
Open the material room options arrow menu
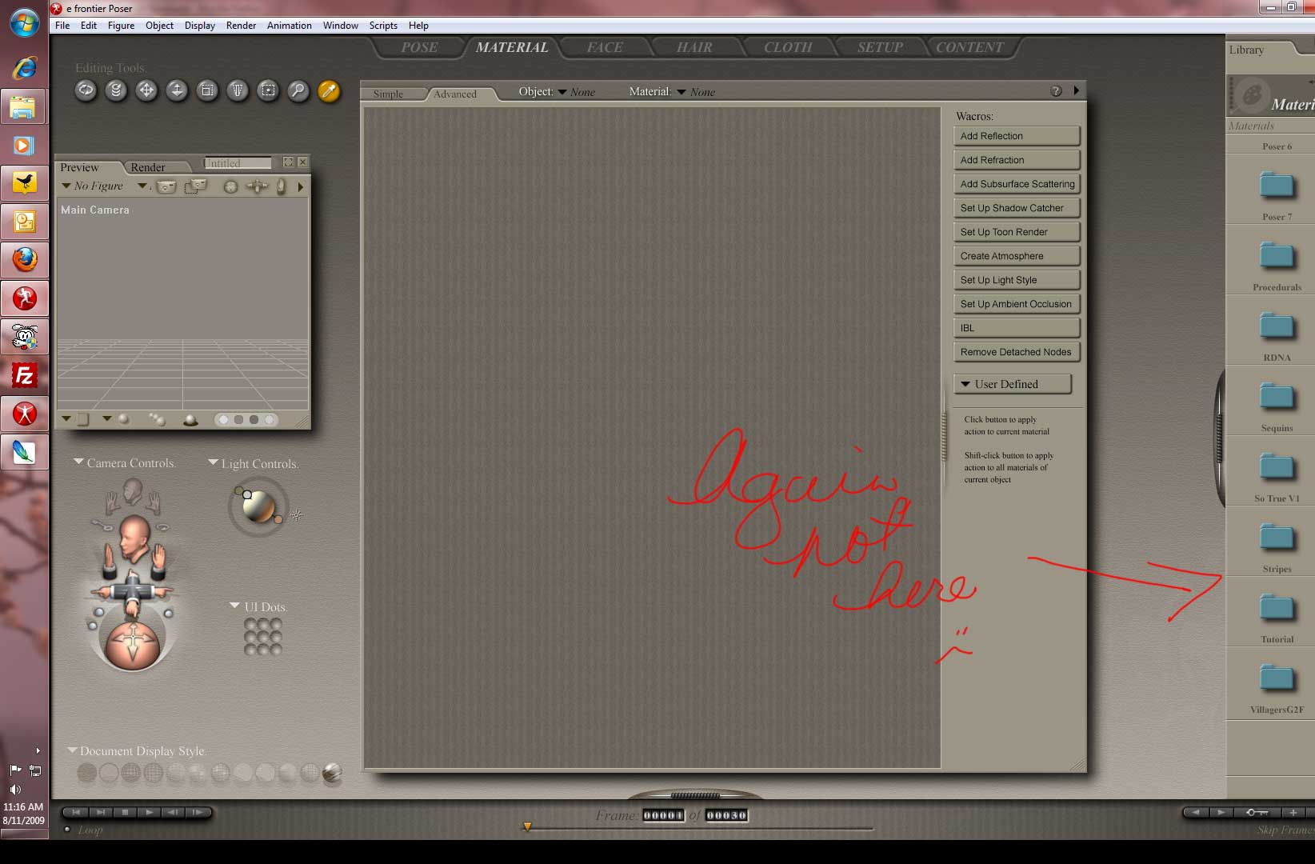[1076, 90]
